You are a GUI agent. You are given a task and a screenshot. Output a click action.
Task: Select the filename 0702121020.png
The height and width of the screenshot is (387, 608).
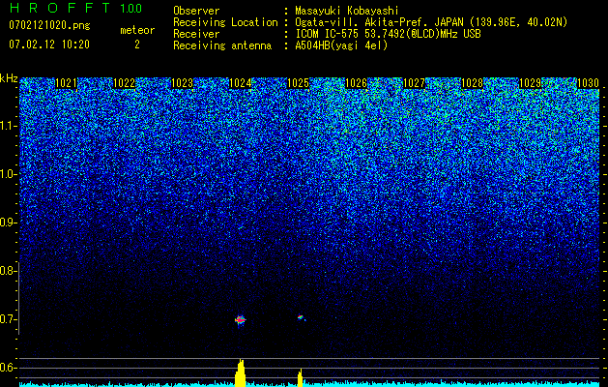pyautogui.click(x=49, y=25)
